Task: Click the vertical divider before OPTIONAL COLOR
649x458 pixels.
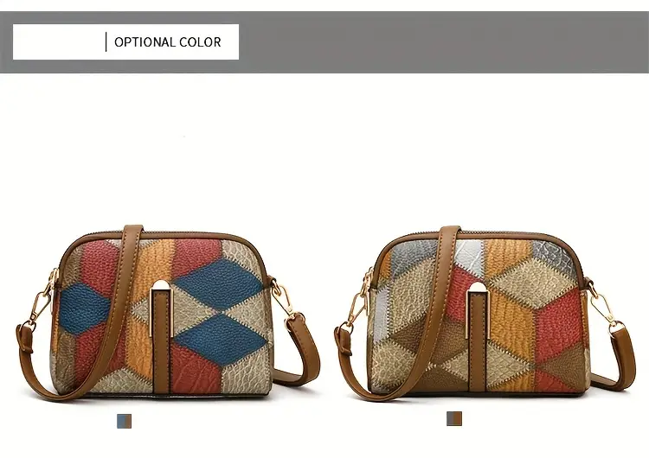Action: pos(106,41)
